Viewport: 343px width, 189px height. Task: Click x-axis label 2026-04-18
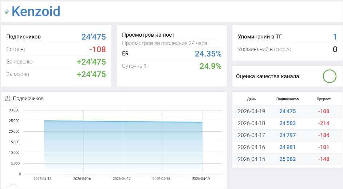click(161, 179)
